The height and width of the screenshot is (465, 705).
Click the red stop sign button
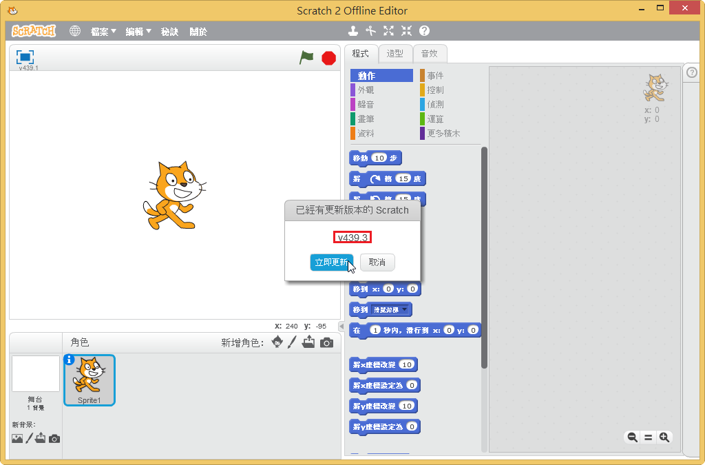click(x=328, y=58)
